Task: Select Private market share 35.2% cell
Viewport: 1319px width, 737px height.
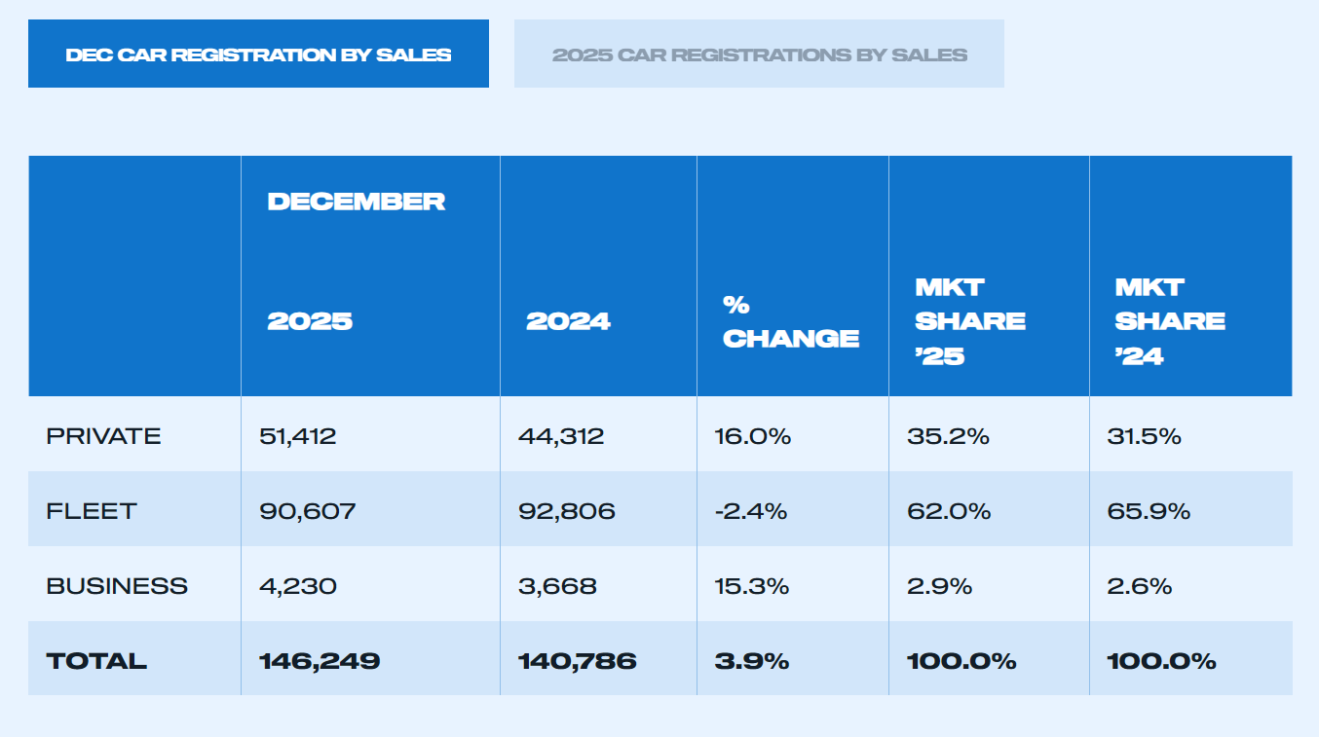Action: 948,435
